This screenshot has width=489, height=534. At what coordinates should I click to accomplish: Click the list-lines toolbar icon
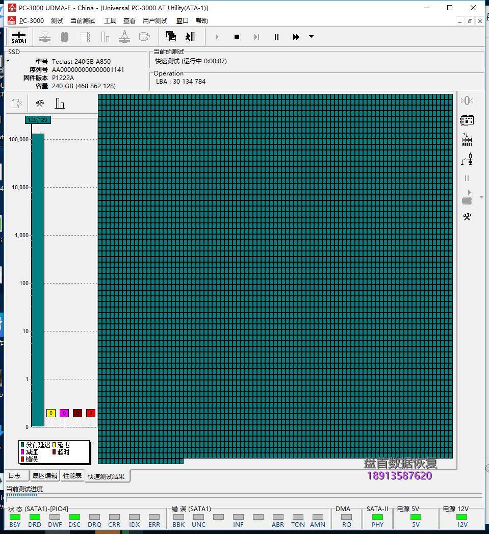click(85, 36)
